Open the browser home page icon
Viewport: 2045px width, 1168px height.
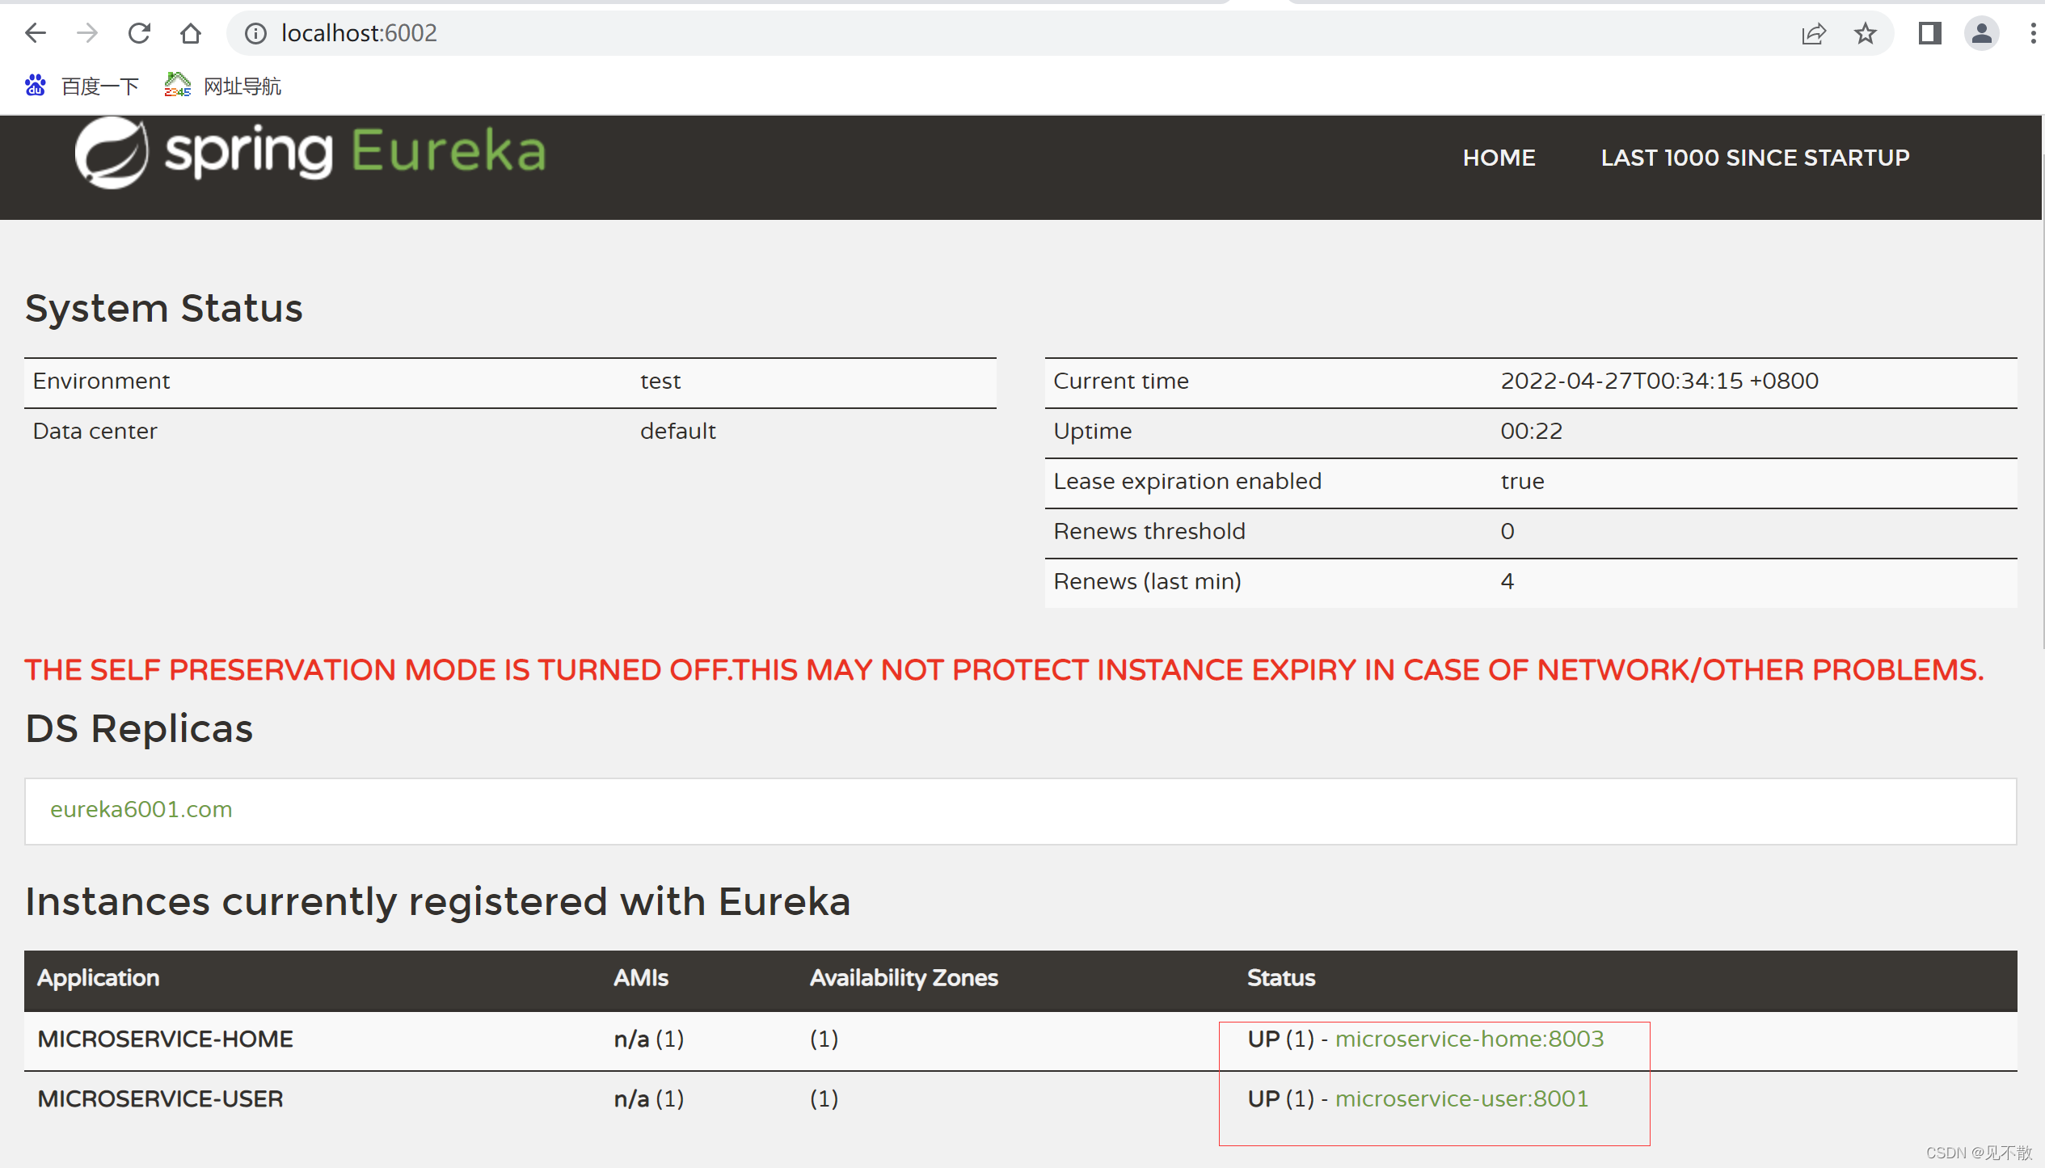point(191,33)
